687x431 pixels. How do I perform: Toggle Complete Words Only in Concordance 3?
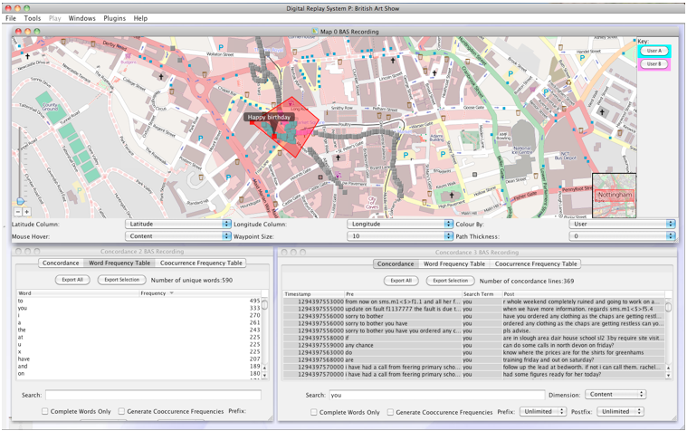[314, 412]
